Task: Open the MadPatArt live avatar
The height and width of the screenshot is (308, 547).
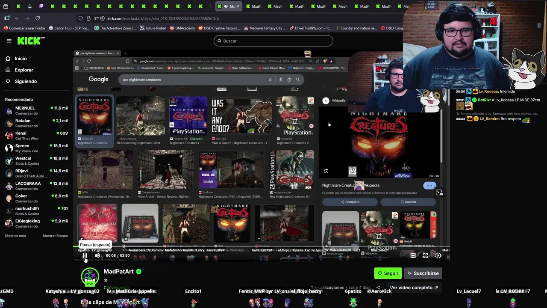Action: [x=90, y=277]
